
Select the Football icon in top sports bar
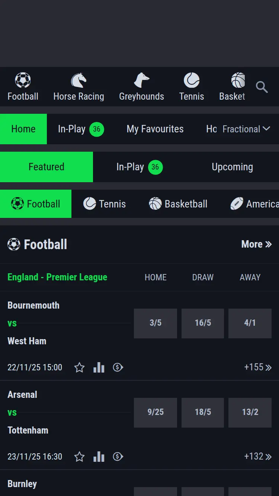[23, 86]
